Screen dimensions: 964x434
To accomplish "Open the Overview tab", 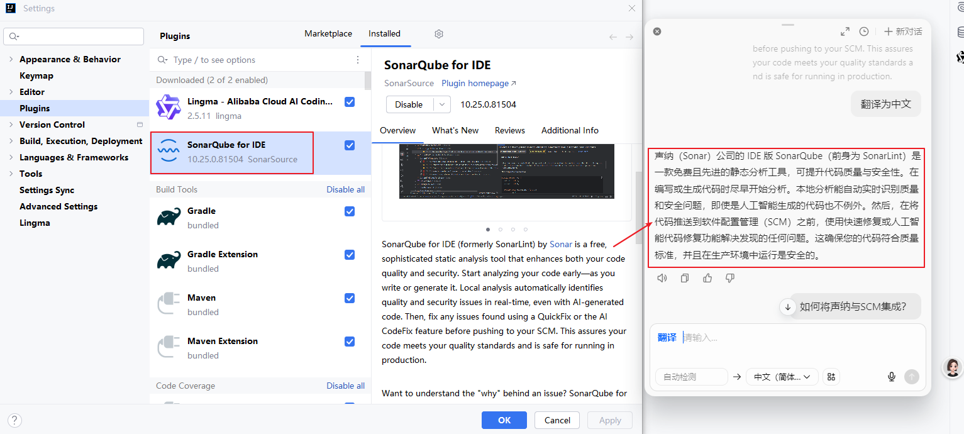I will click(x=397, y=130).
